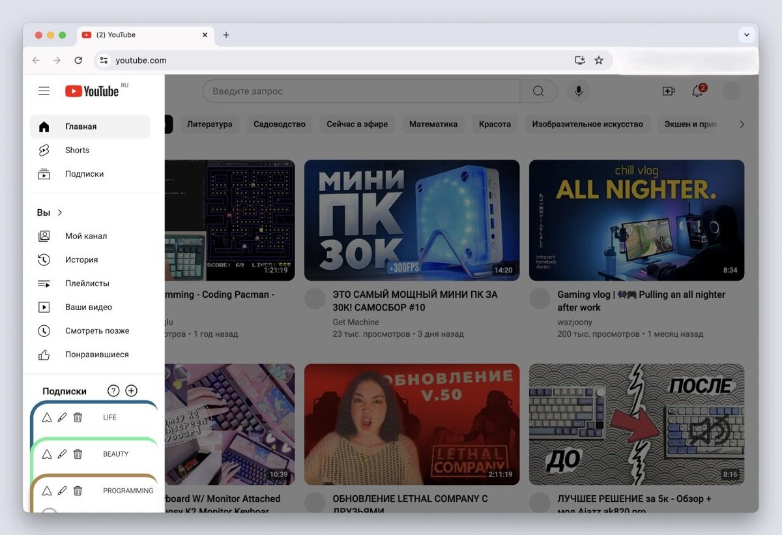Open Понравившиеся liked videos

[x=90, y=354]
